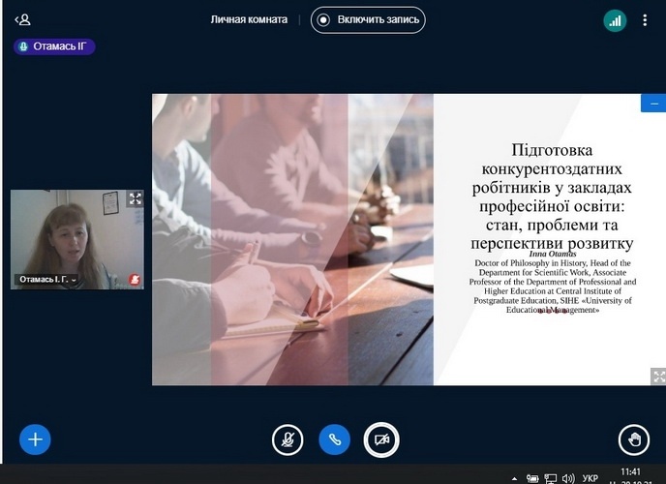Minimize the shared presentation with the blue button
The height and width of the screenshot is (484, 666).
point(653,104)
